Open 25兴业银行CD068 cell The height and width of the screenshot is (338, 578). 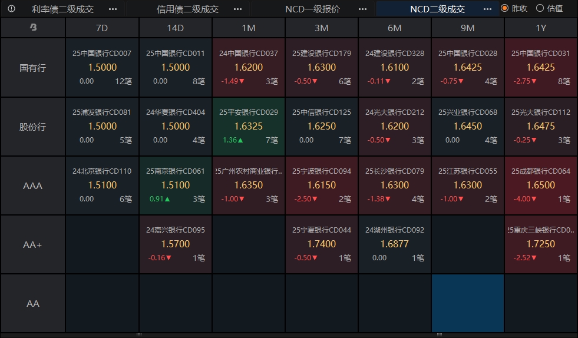(467, 127)
